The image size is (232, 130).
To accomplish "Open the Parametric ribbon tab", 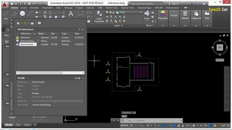I will coord(47,8).
